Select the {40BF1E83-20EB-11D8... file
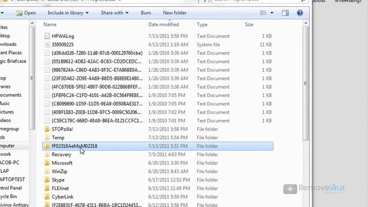This screenshot has height=207, width=368. [97, 112]
